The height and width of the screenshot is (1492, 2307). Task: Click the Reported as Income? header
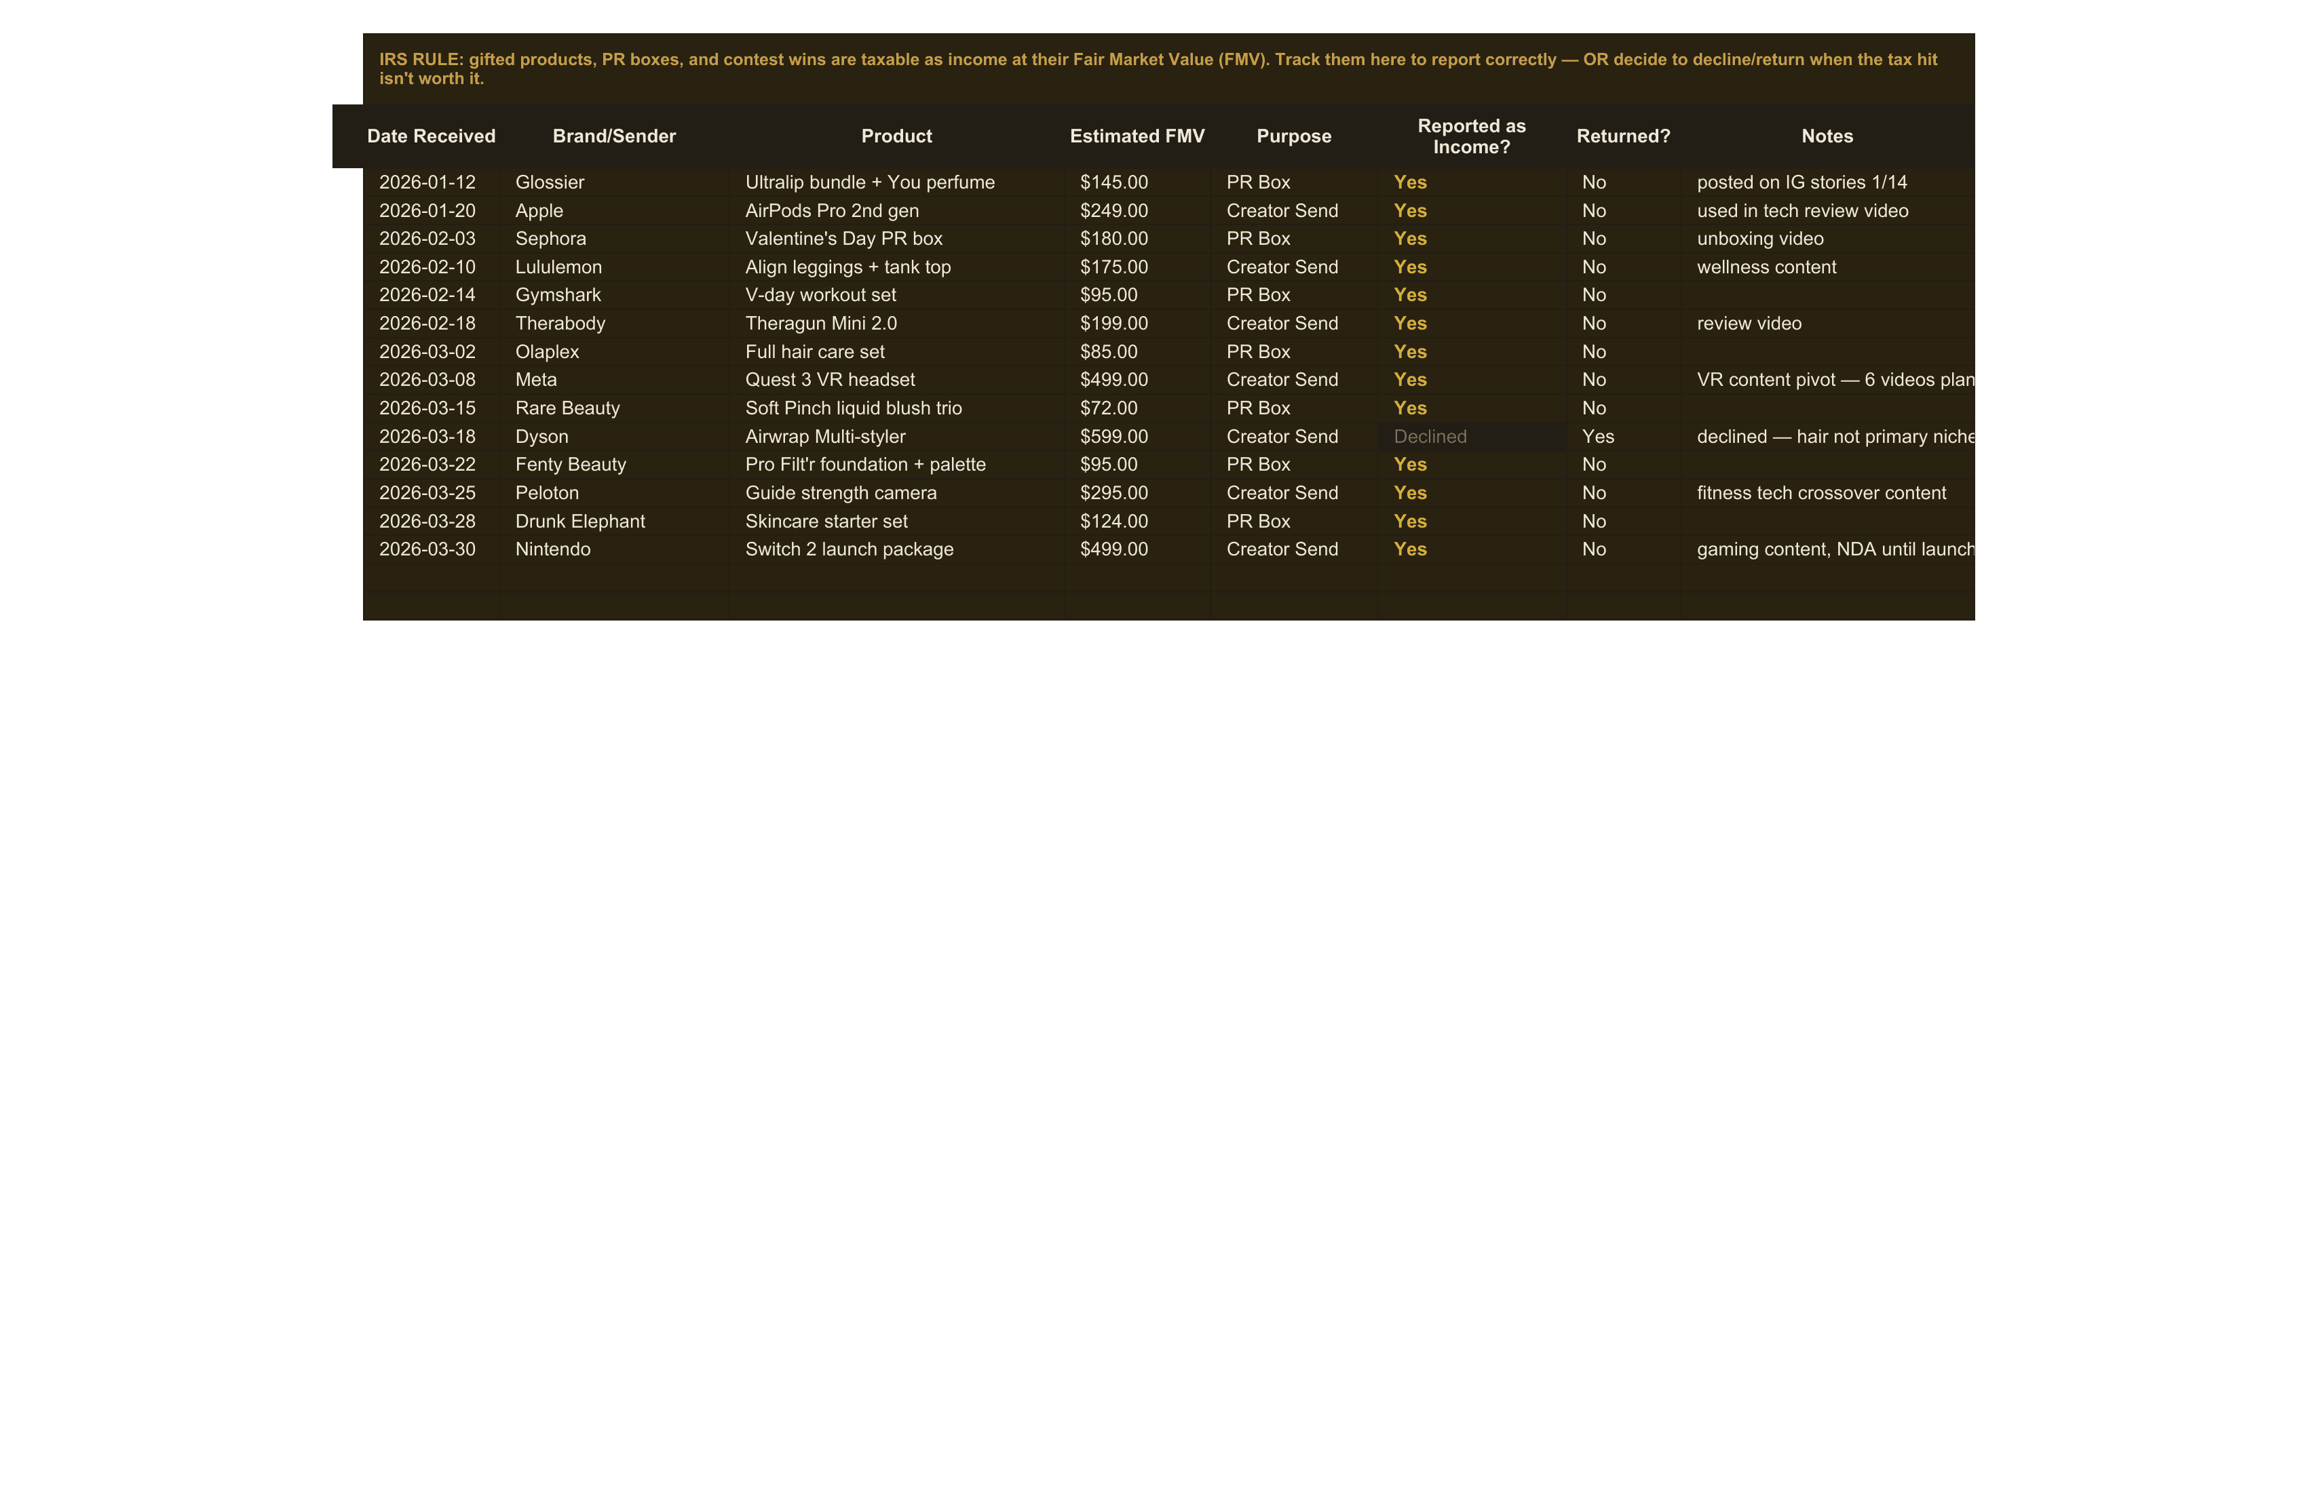click(1472, 136)
